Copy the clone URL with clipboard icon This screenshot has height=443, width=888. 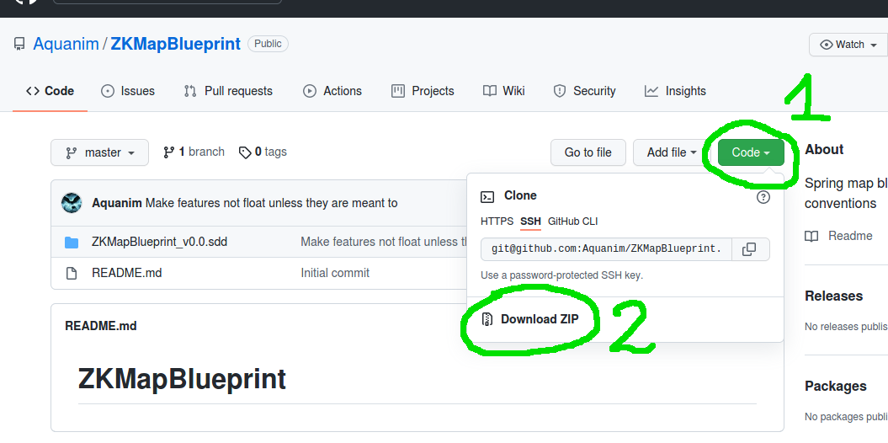click(750, 249)
